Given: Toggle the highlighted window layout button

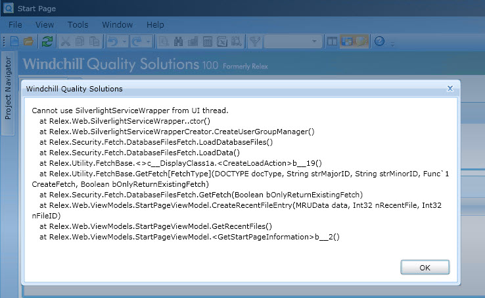Looking at the screenshot, I should 346,41.
